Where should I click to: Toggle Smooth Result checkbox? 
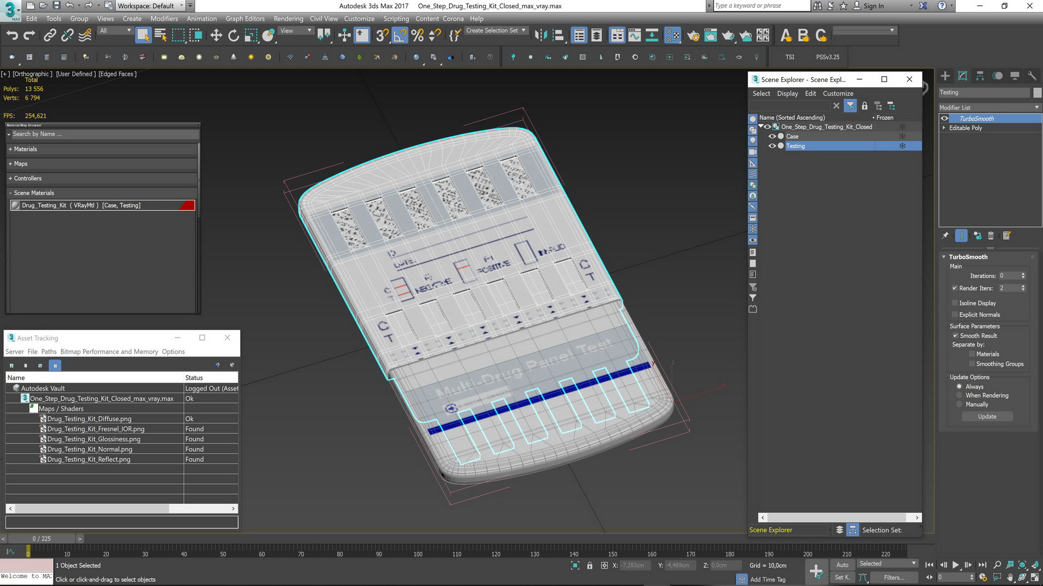(955, 336)
